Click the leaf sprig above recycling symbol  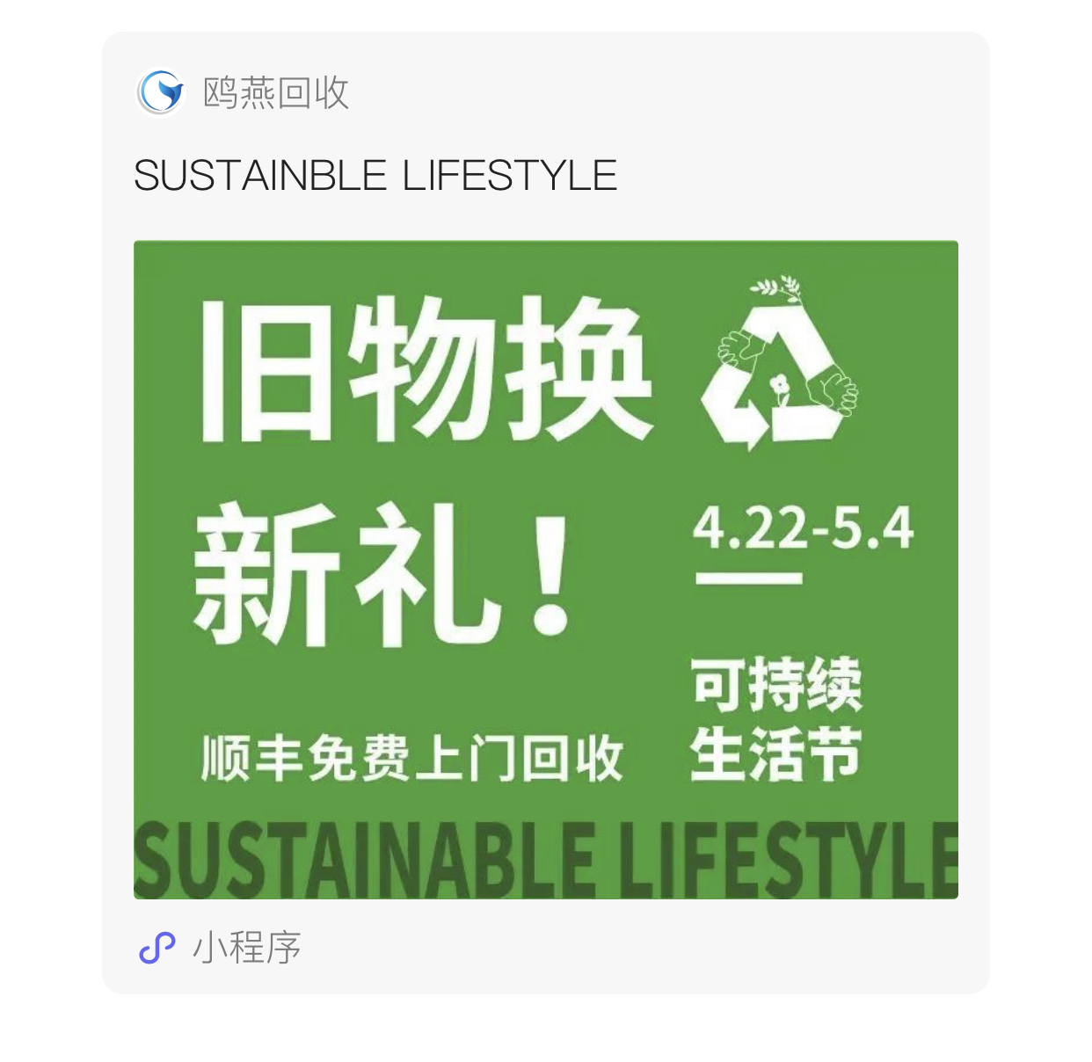point(777,288)
